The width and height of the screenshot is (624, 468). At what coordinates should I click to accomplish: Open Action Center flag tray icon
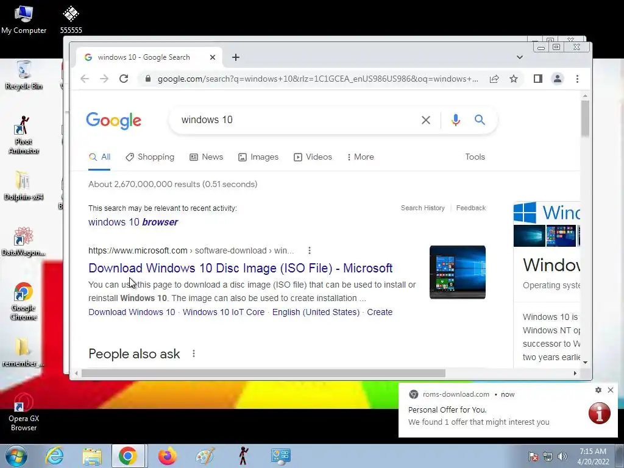[533, 456]
